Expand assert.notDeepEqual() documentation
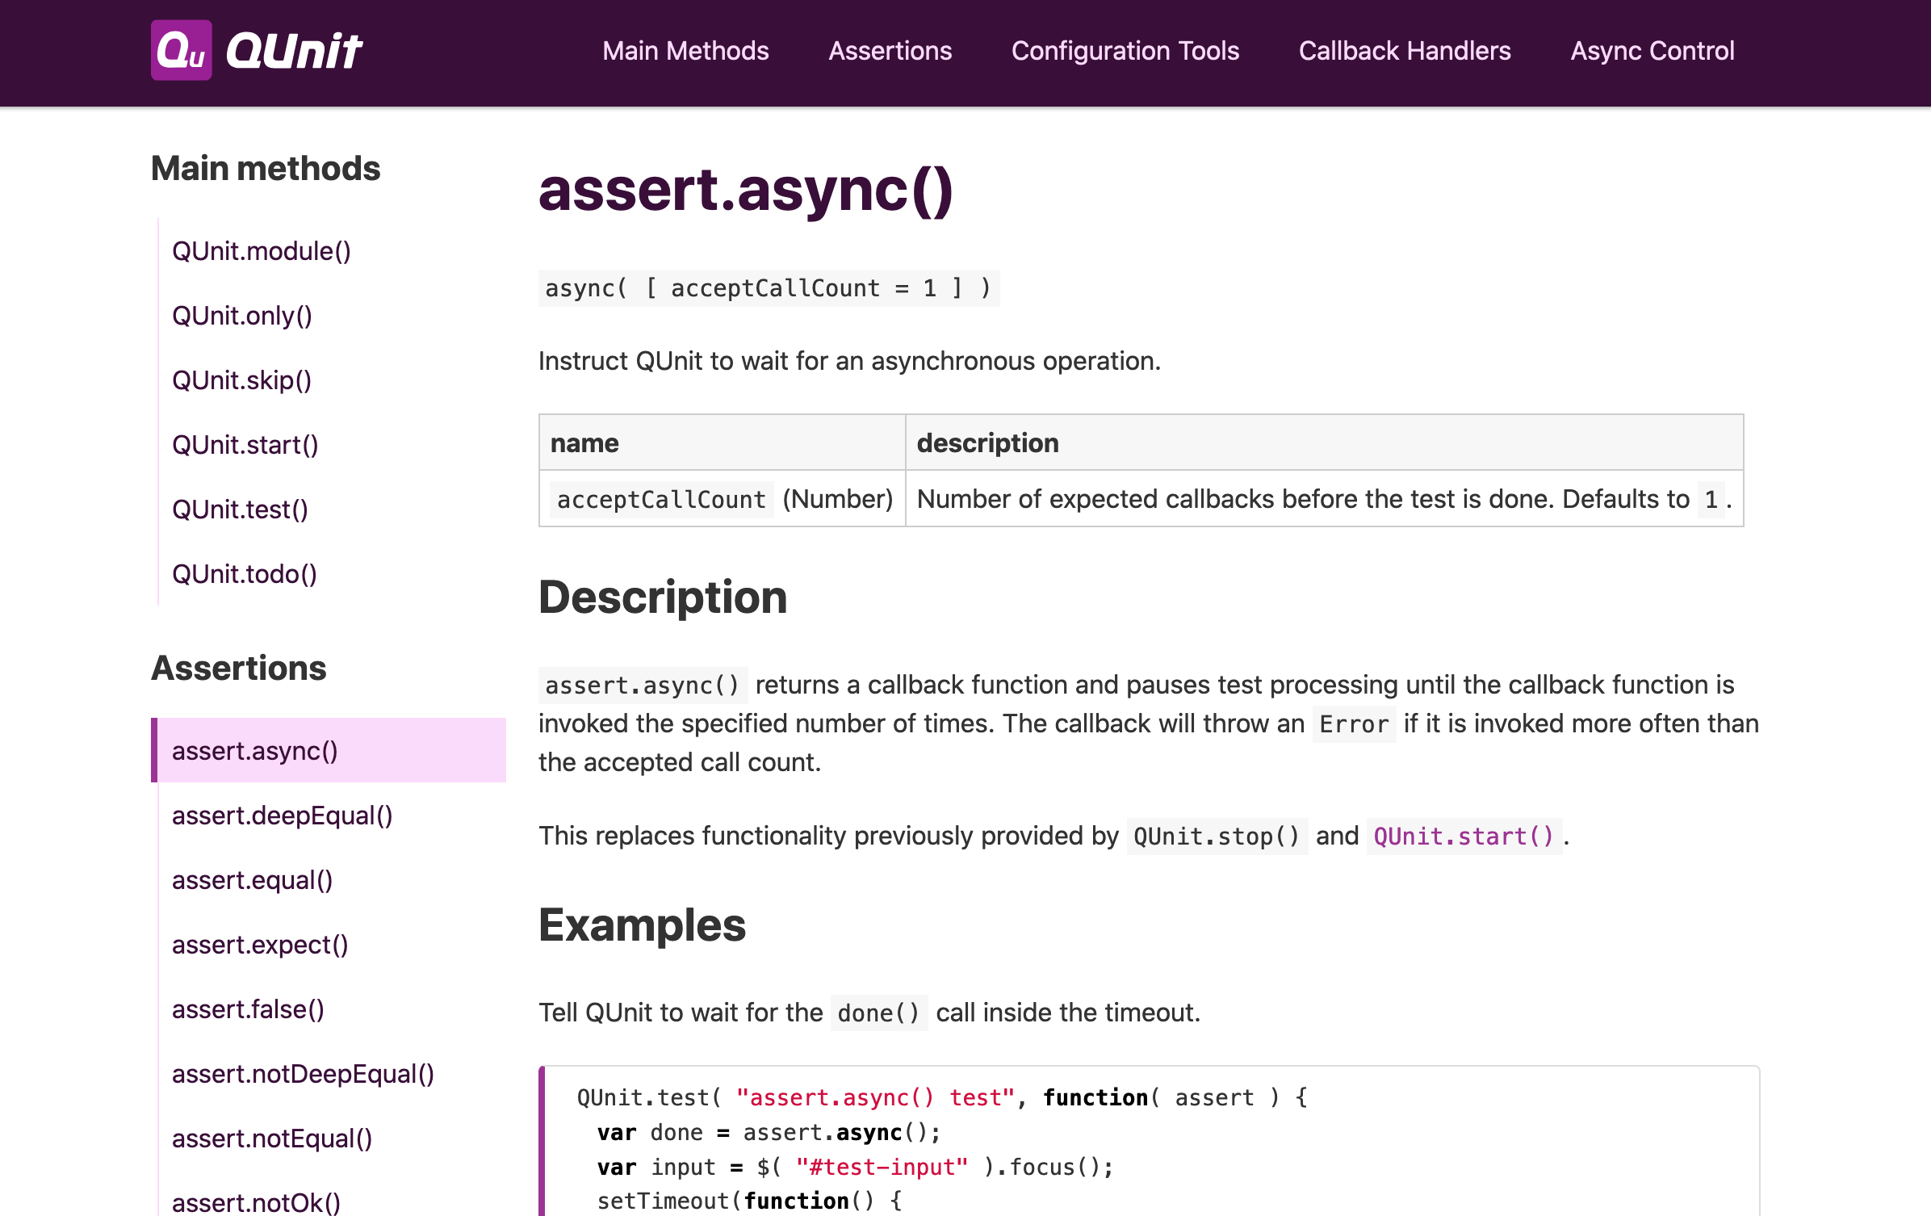This screenshot has height=1216, width=1931. 303,1071
